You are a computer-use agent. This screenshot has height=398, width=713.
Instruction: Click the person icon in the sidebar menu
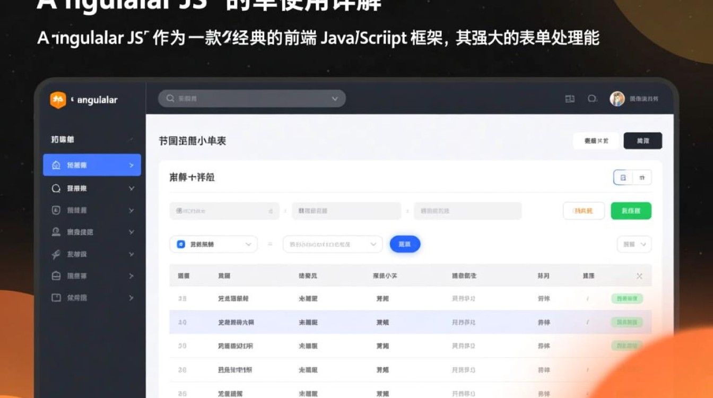(56, 232)
